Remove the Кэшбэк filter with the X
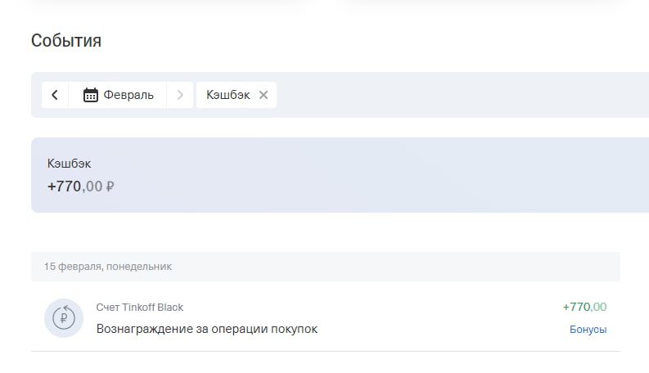649x373 pixels. [264, 95]
